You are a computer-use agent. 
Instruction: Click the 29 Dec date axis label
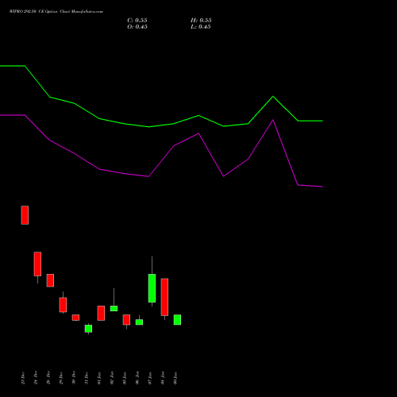click(61, 378)
